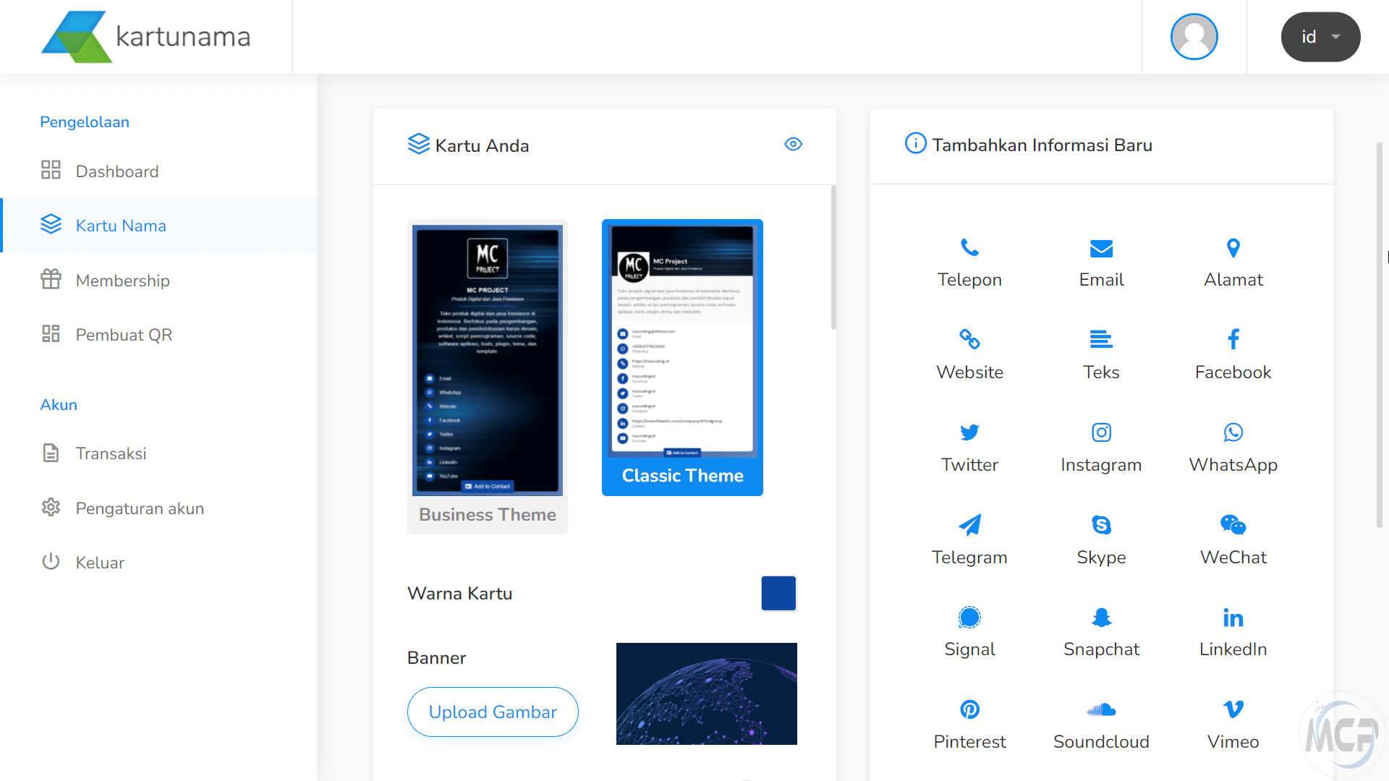Add Soundcloud link item
Image resolution: width=1389 pixels, height=781 pixels.
(x=1101, y=725)
